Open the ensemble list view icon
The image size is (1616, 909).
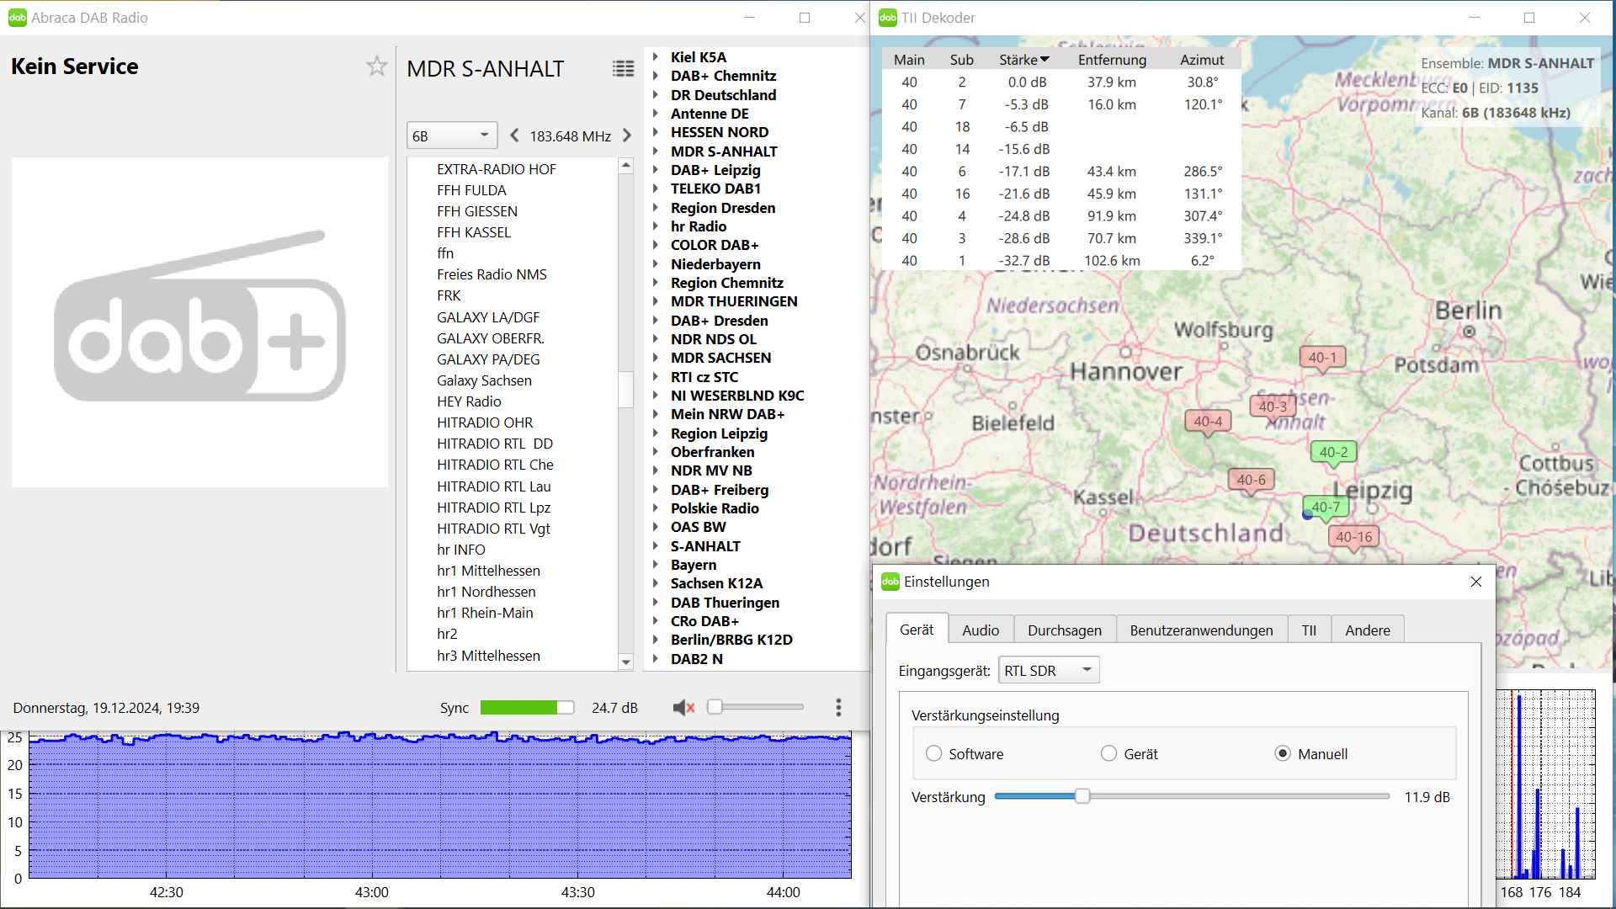[623, 69]
